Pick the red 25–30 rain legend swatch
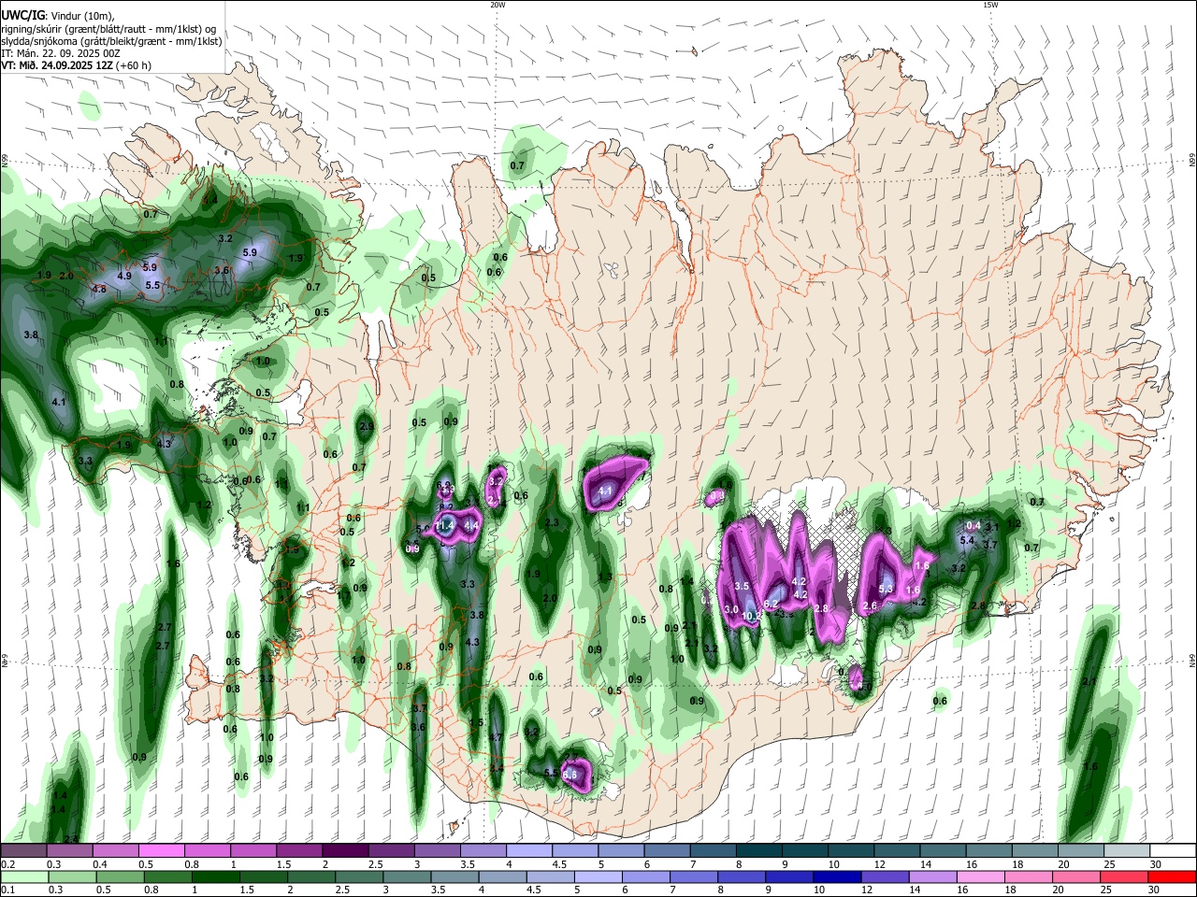This screenshot has height=897, width=1197. 1124,877
